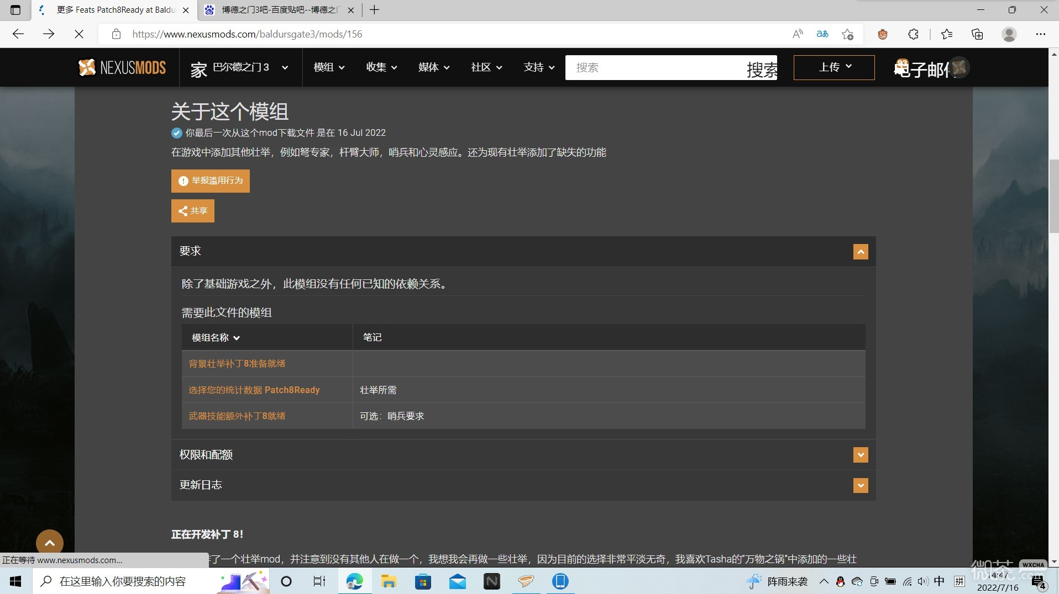Click the Nexus user avatar in header
This screenshot has width=1059, height=594.
(x=960, y=67)
